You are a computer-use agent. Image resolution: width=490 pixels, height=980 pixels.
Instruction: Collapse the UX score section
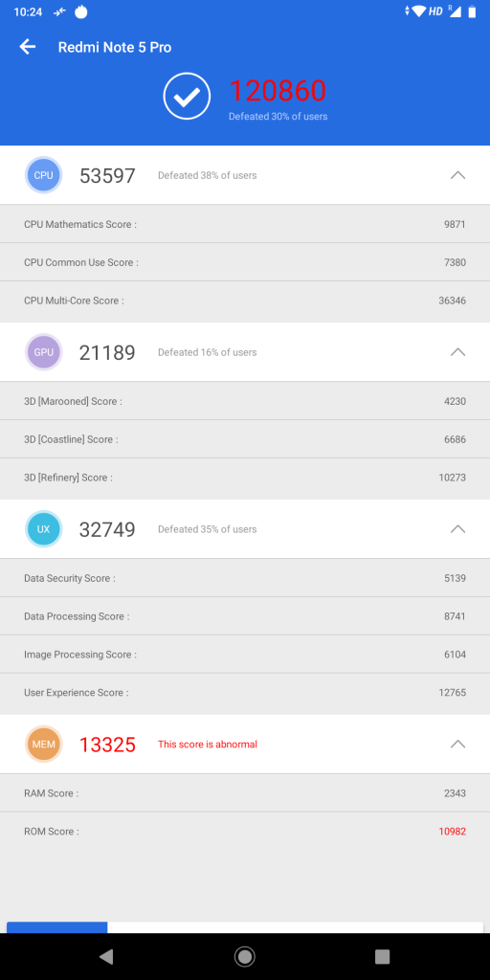click(x=458, y=528)
